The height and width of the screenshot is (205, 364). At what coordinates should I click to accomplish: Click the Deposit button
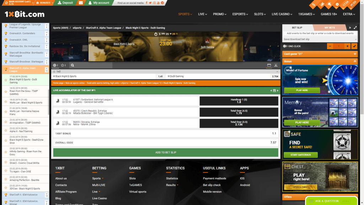tap(65, 3)
